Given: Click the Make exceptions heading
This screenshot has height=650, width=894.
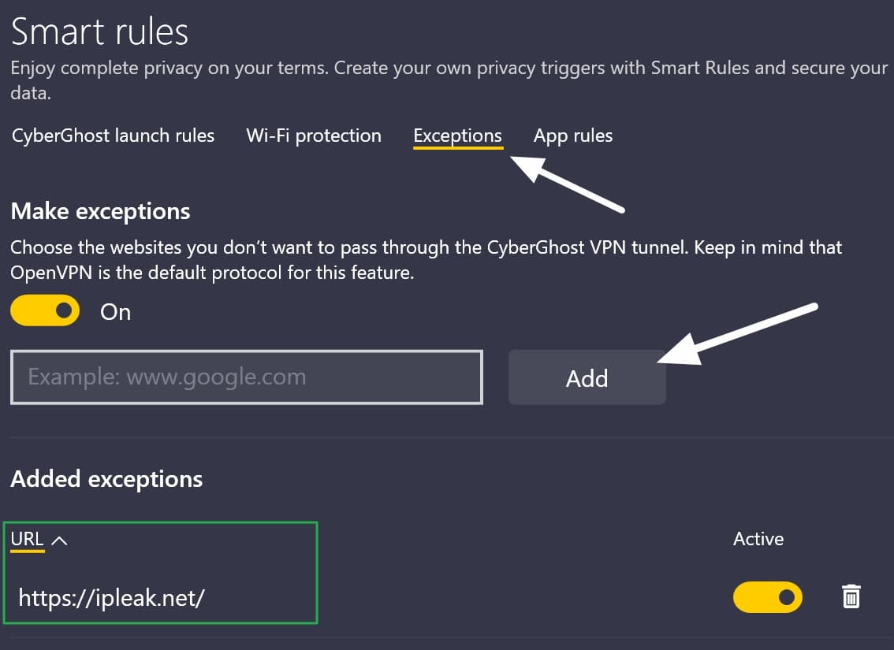Looking at the screenshot, I should [x=100, y=211].
